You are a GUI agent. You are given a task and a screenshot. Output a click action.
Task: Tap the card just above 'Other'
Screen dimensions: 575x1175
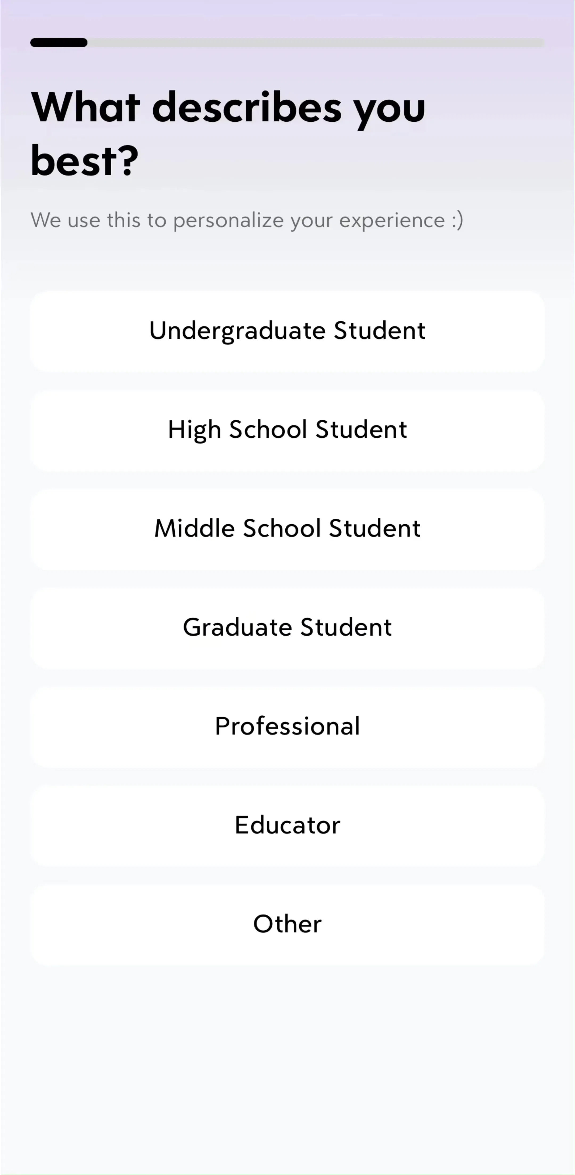pyautogui.click(x=287, y=826)
